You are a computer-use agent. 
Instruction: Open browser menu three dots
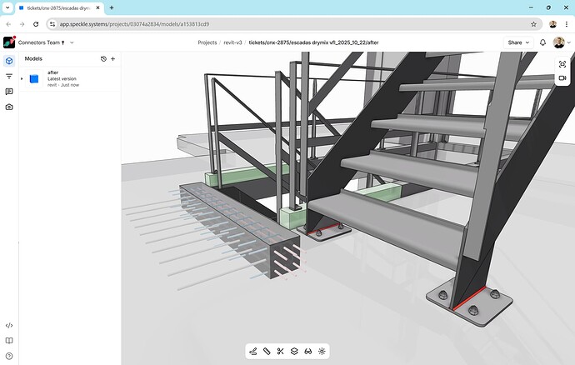tap(567, 24)
